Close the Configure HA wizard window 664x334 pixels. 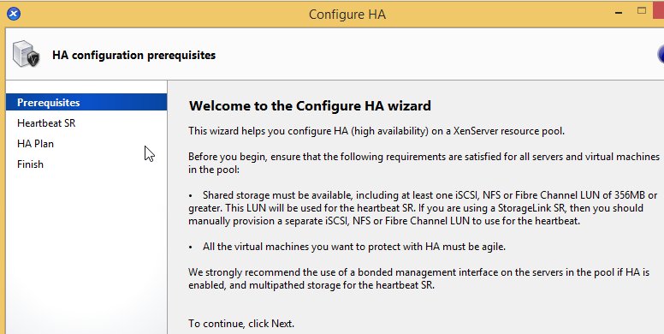659,10
